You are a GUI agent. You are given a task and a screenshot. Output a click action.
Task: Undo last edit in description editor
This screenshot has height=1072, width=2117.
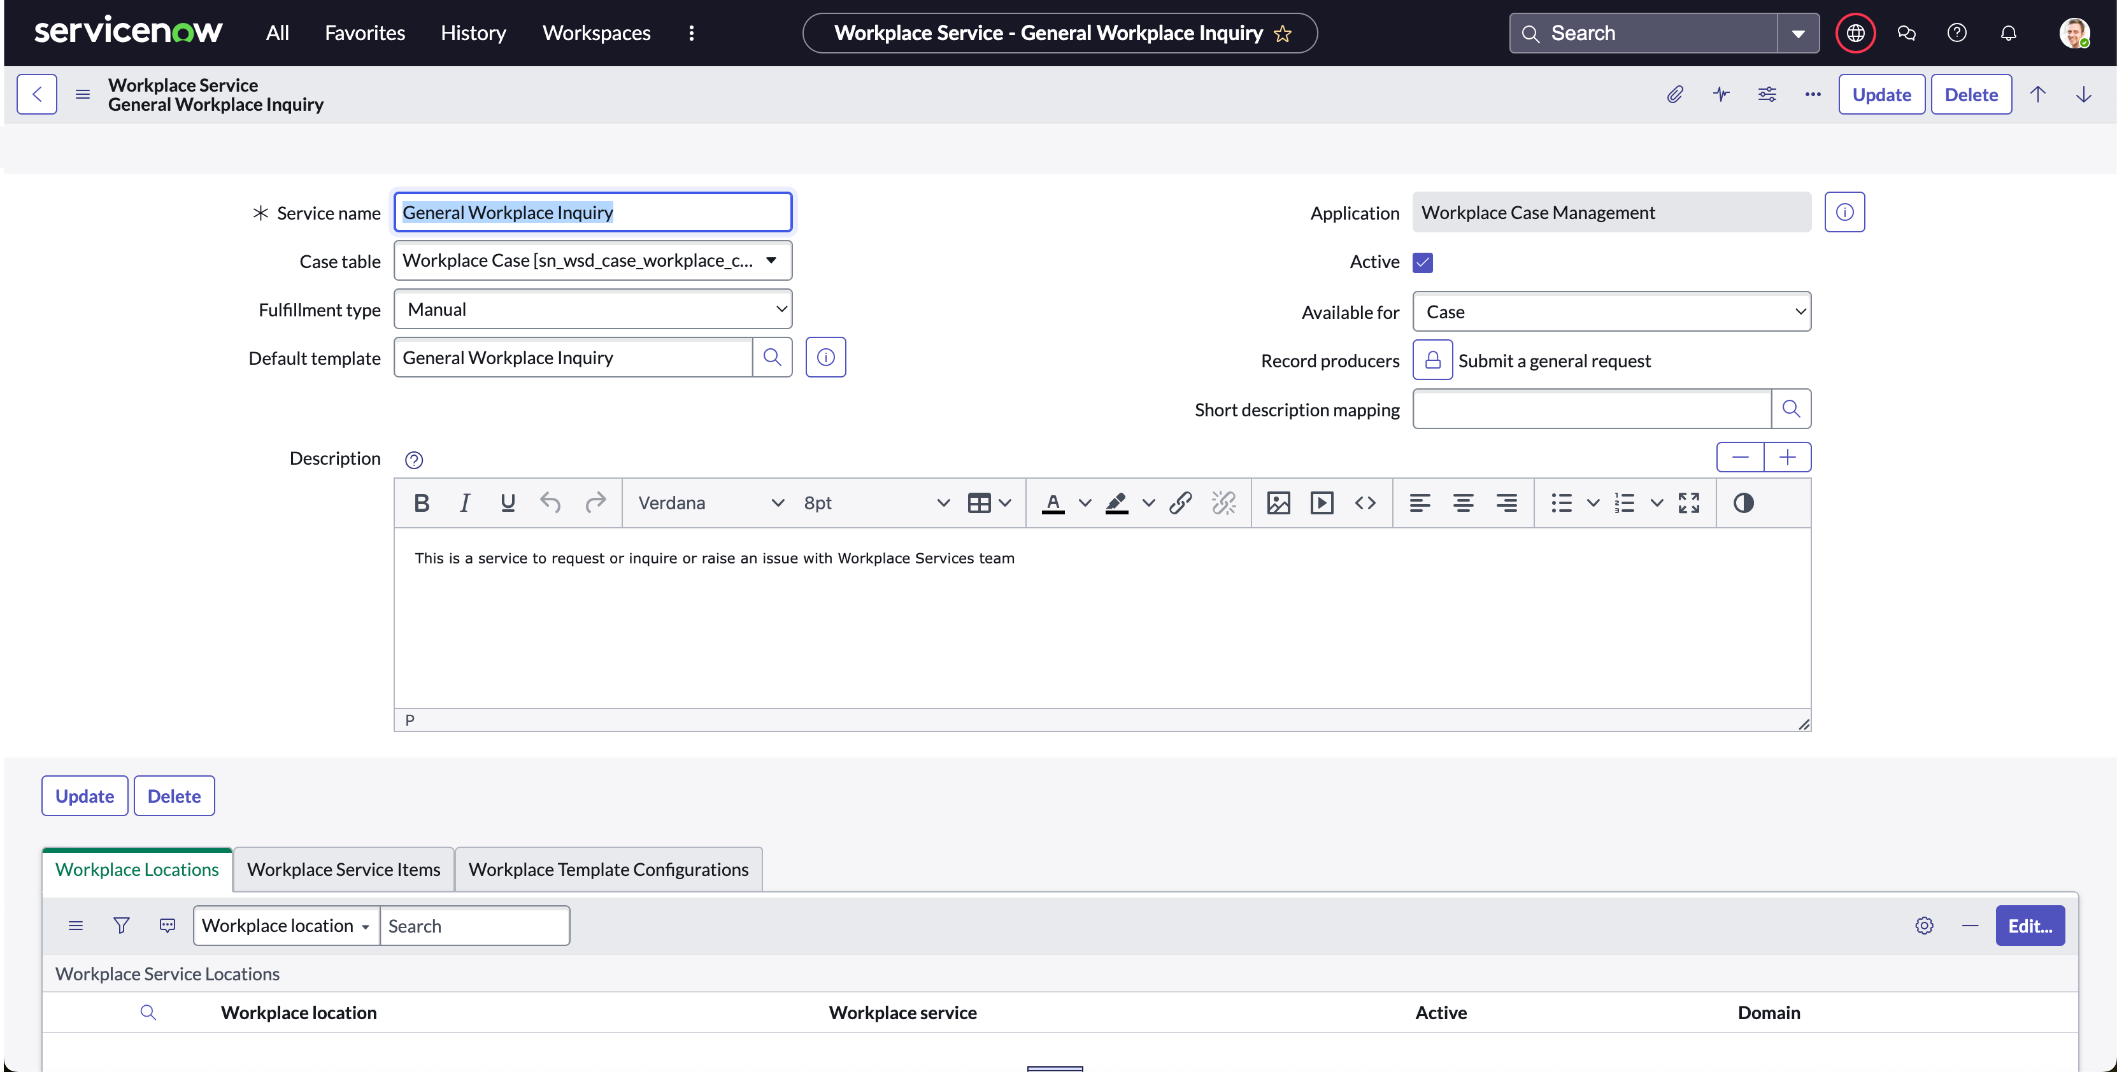click(551, 503)
